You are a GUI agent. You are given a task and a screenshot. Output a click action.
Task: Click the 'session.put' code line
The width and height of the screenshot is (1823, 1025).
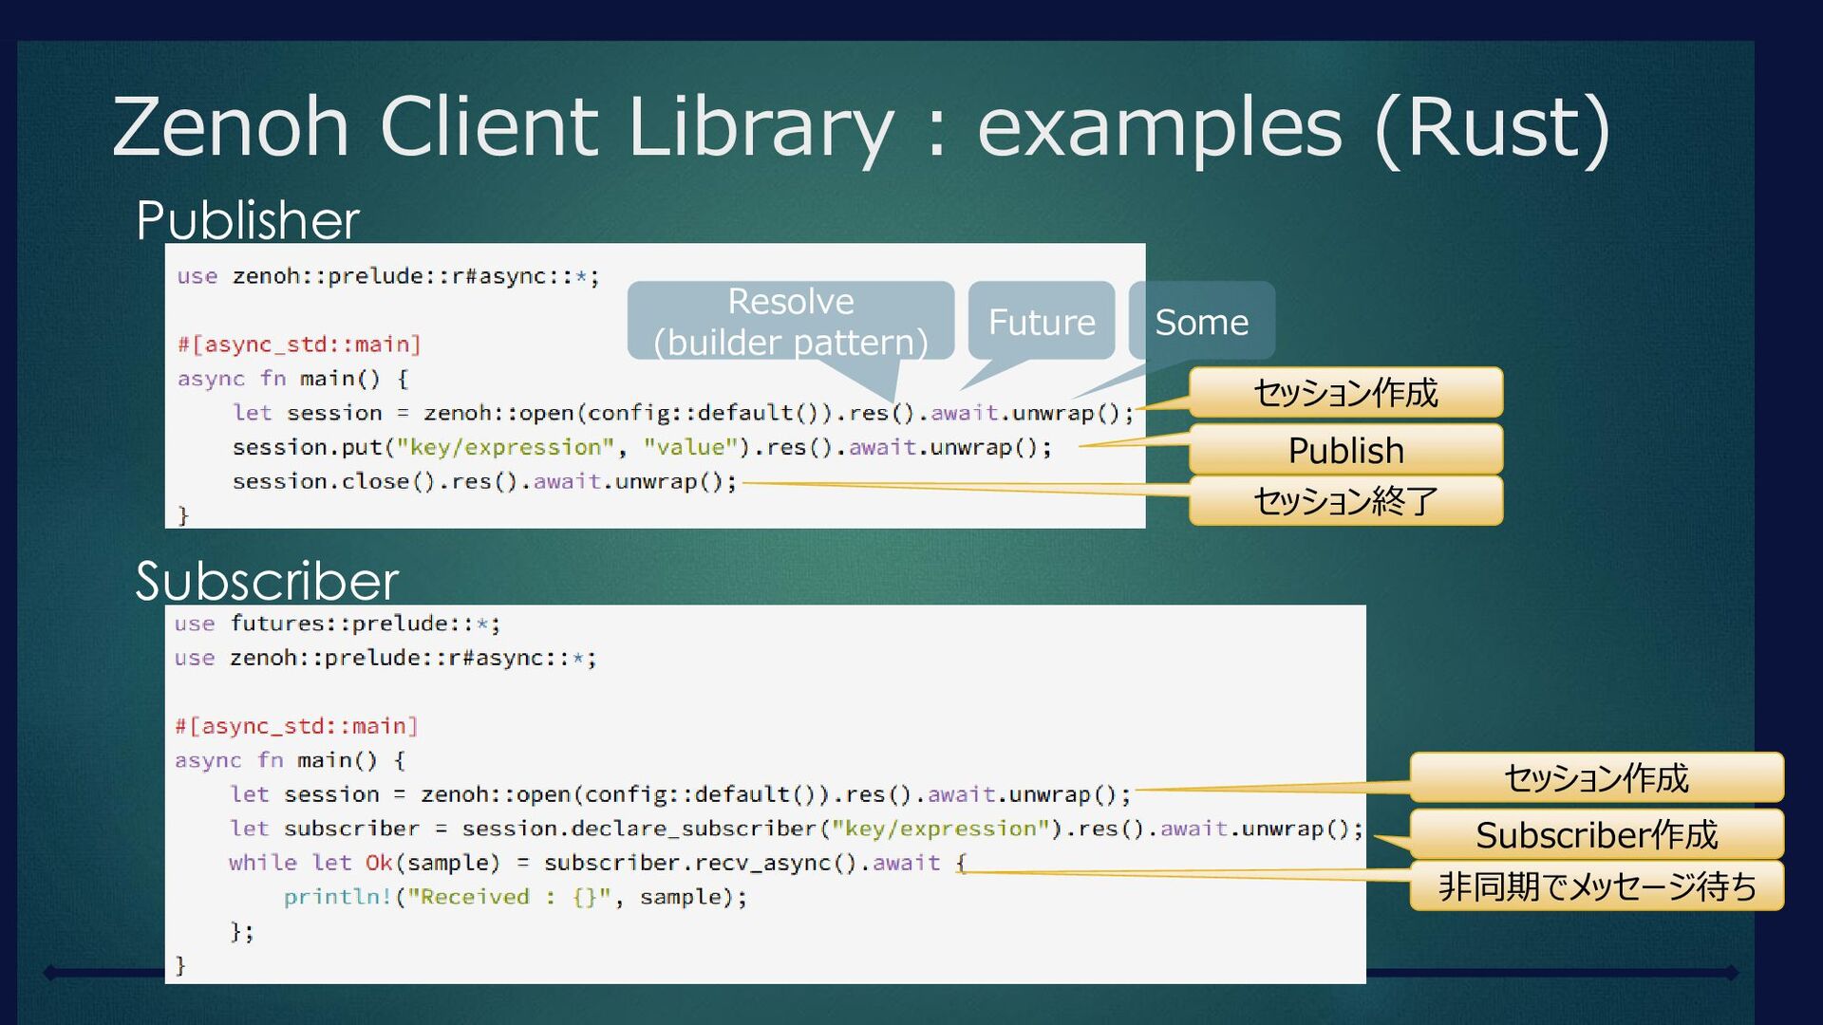641,447
